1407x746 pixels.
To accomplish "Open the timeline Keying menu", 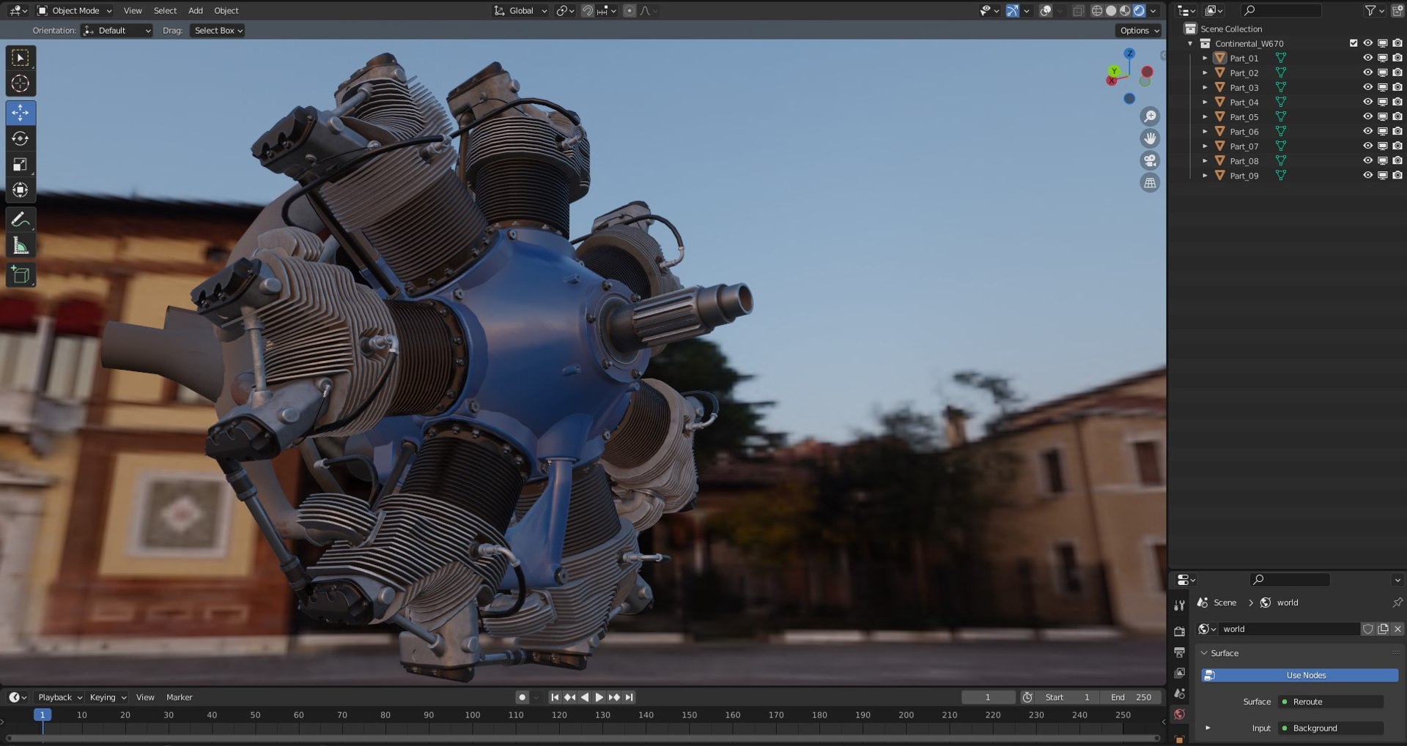I will click(x=108, y=697).
